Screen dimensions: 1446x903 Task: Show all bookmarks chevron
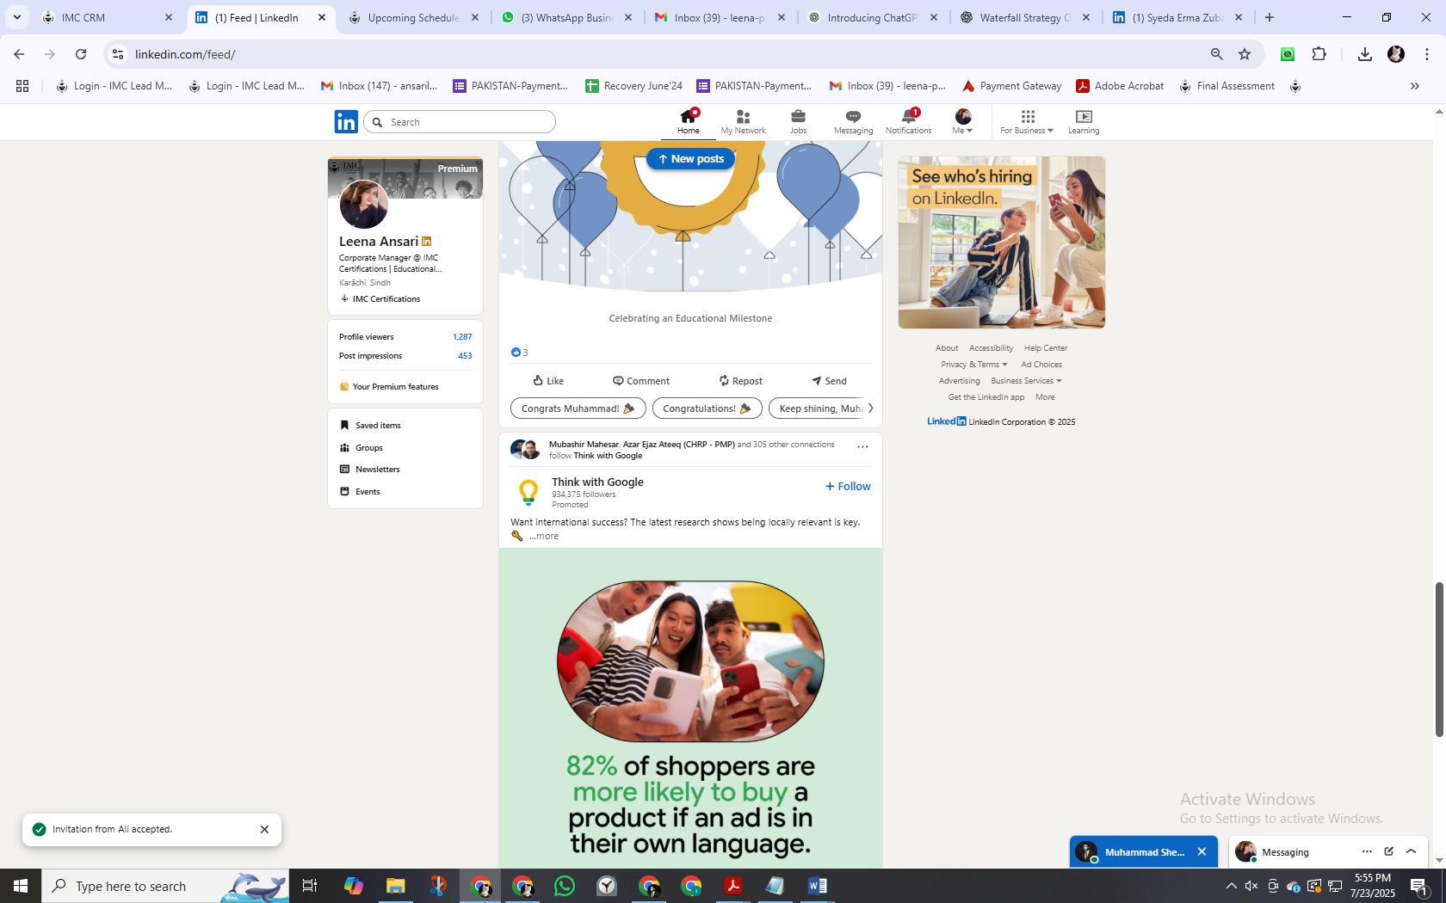tap(1414, 86)
